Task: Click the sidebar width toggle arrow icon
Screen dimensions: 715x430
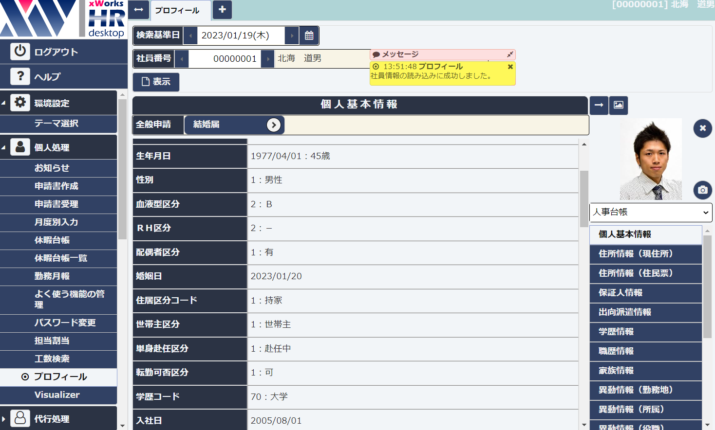Action: coord(138,10)
